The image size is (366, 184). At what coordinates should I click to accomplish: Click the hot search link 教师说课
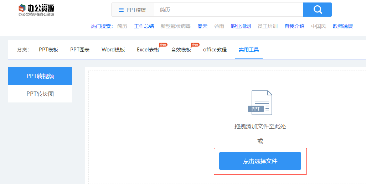point(343,26)
